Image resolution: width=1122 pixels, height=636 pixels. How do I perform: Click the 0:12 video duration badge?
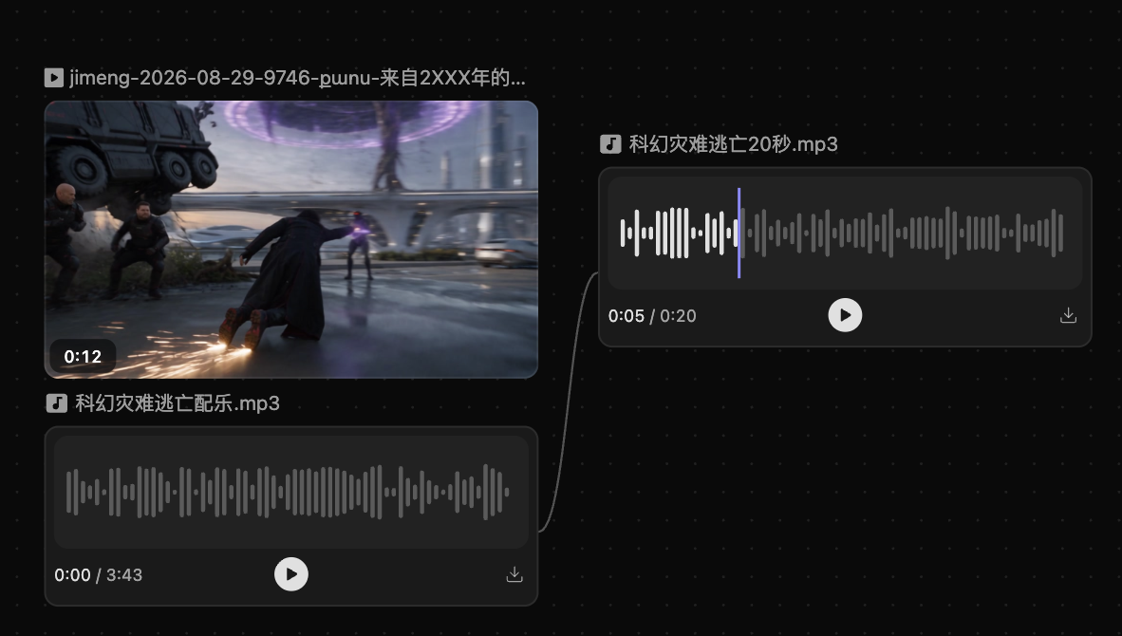[83, 356]
